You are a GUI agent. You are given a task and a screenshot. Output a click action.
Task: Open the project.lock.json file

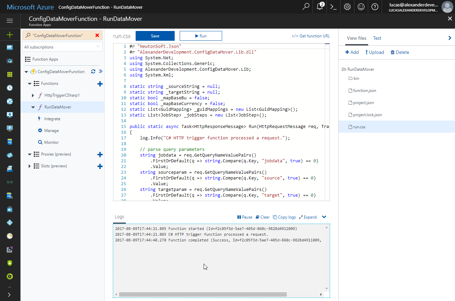[365, 115]
